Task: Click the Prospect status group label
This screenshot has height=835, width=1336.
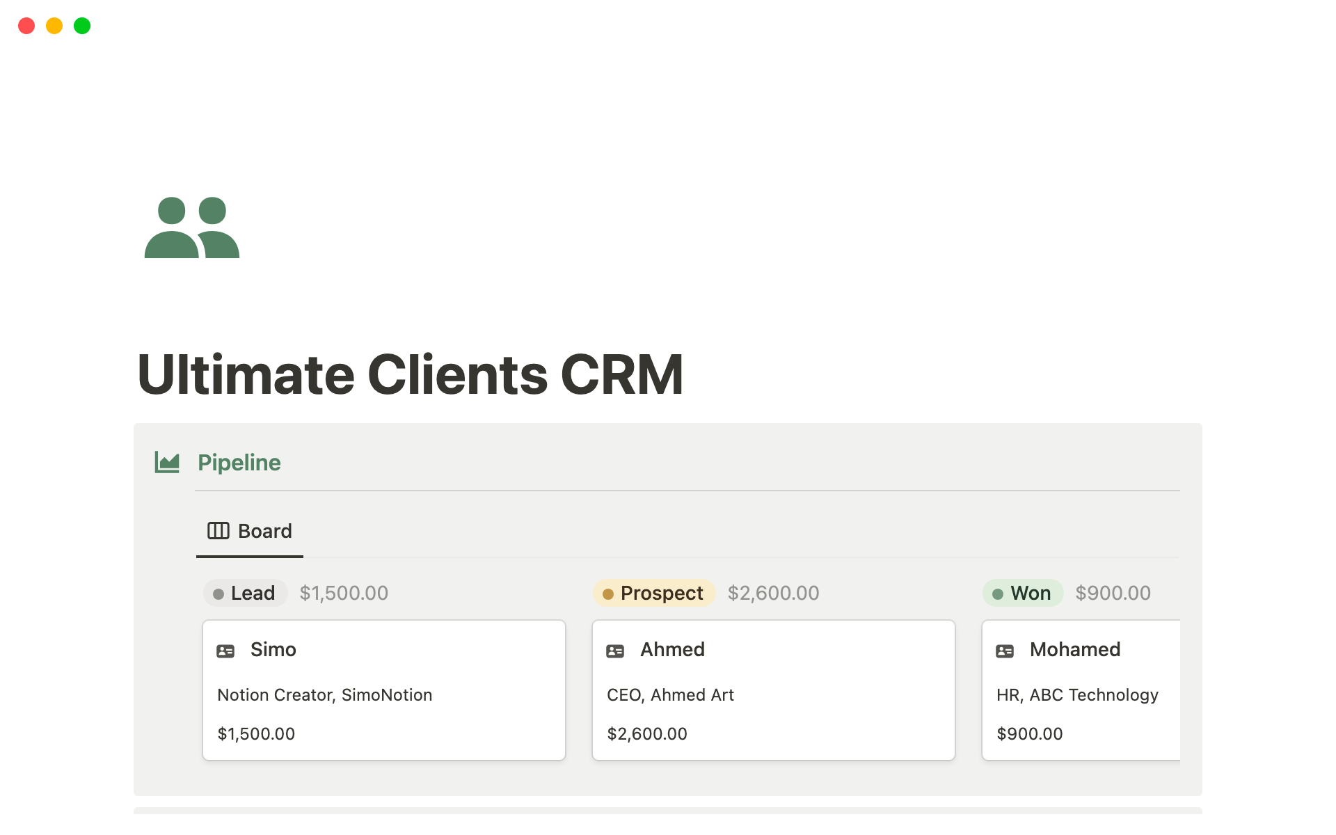Action: (x=661, y=593)
